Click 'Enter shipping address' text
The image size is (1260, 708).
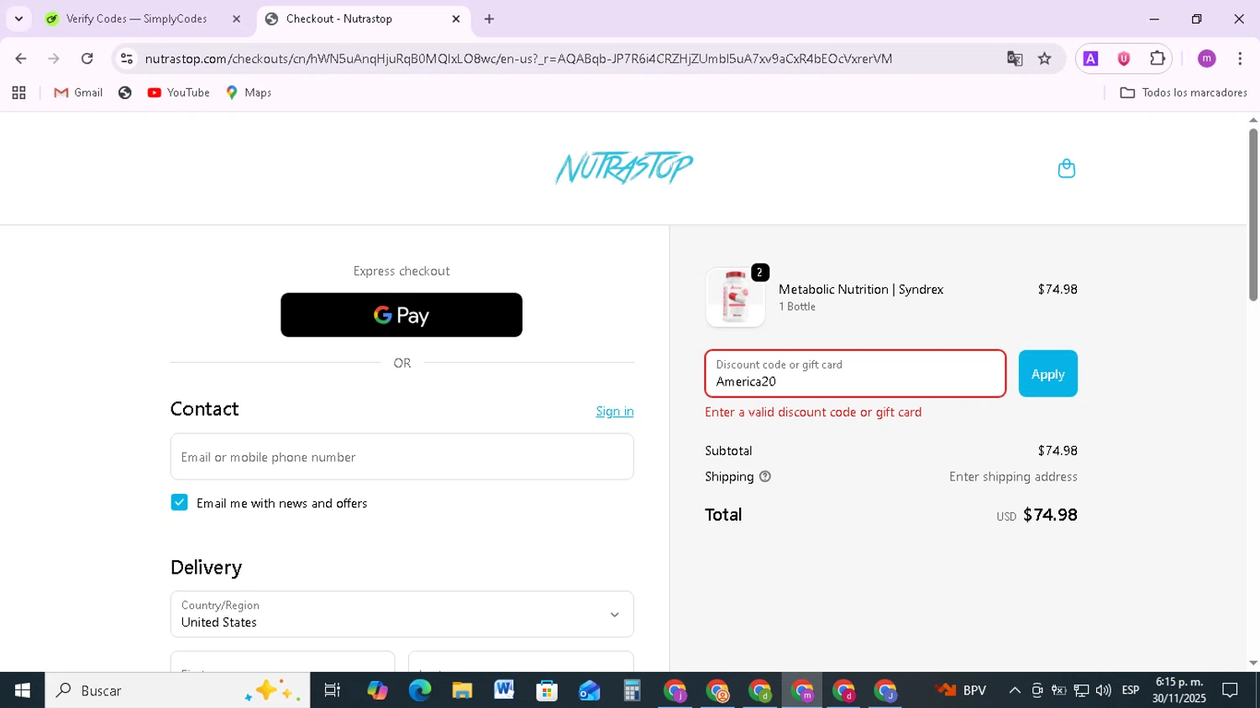tap(1013, 476)
